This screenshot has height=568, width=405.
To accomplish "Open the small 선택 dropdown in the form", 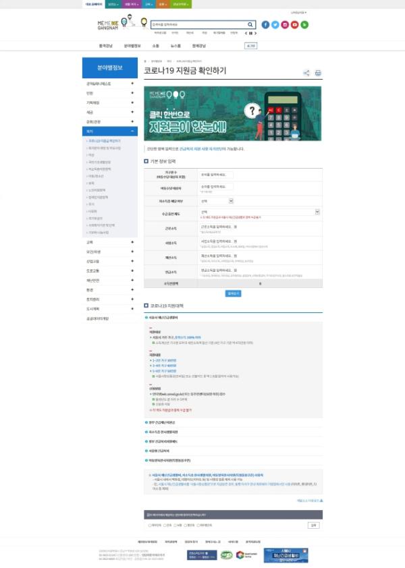I will click(x=216, y=200).
